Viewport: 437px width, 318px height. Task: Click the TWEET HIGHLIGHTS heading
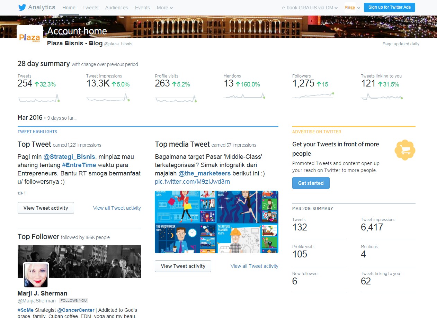click(37, 132)
